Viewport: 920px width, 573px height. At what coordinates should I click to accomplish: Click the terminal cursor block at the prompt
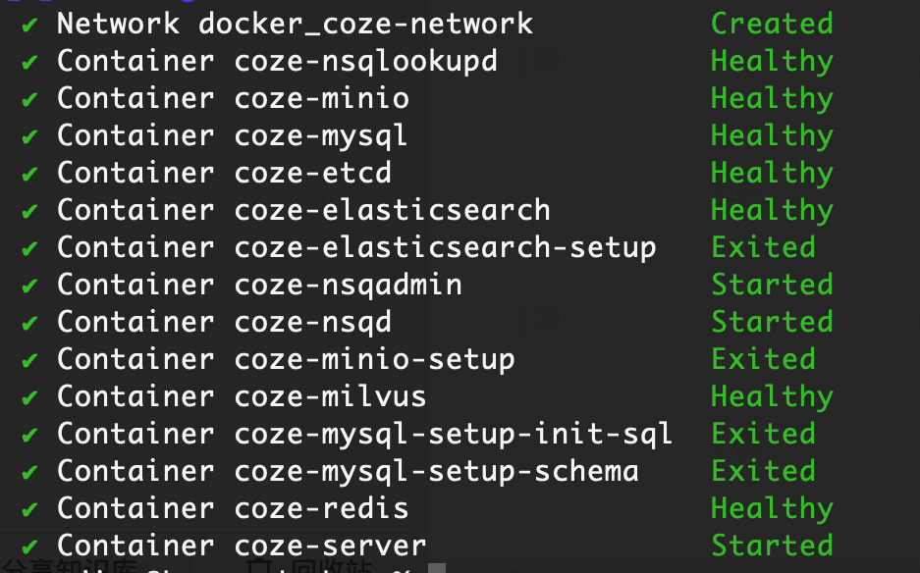point(437,568)
